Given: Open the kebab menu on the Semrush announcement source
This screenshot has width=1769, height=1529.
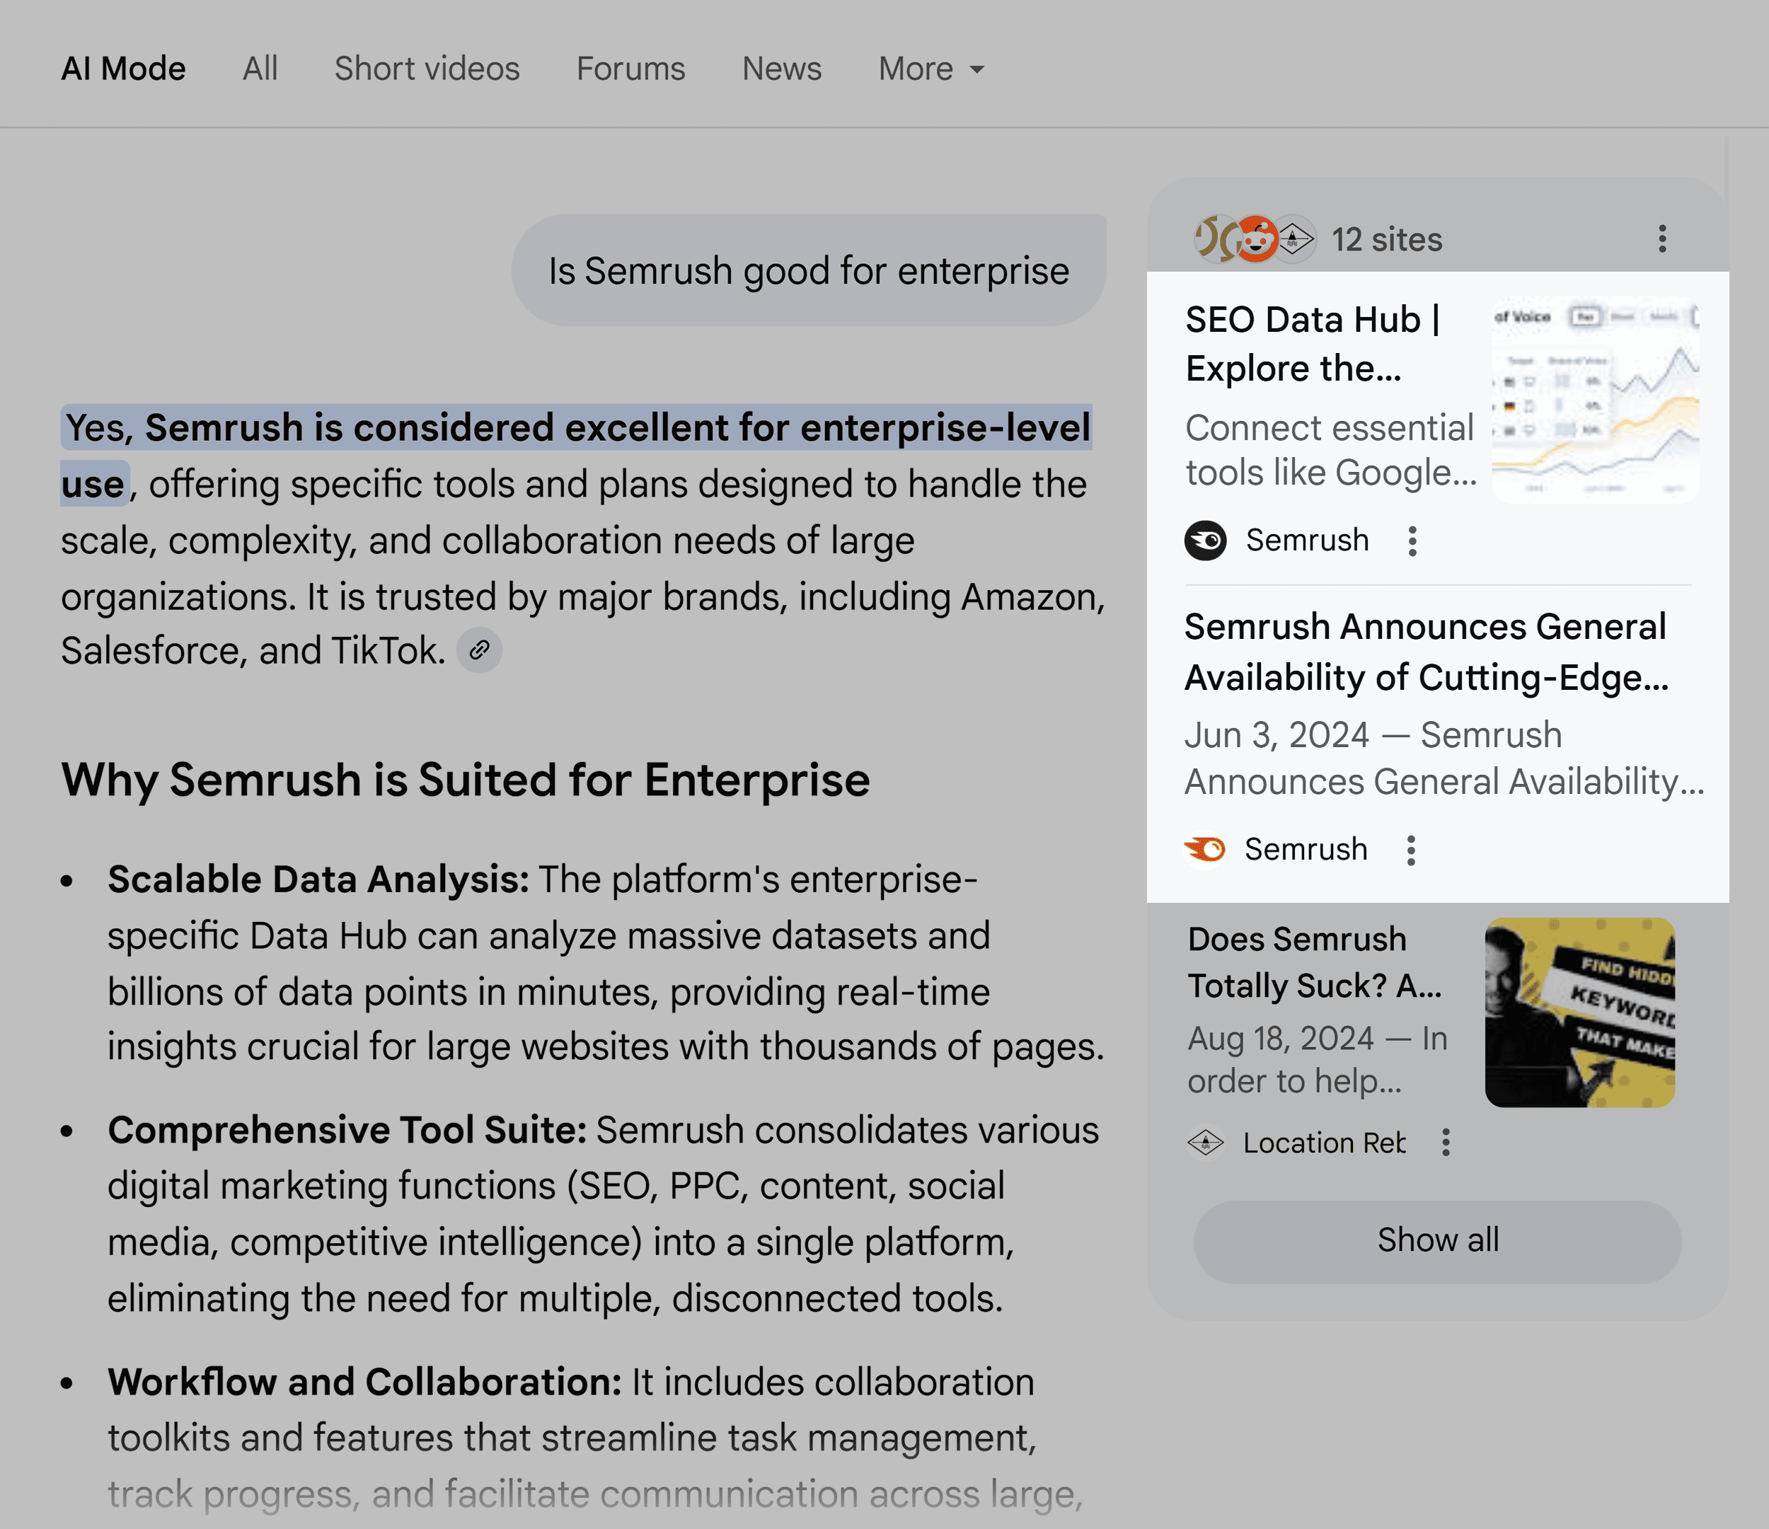Looking at the screenshot, I should (x=1411, y=848).
